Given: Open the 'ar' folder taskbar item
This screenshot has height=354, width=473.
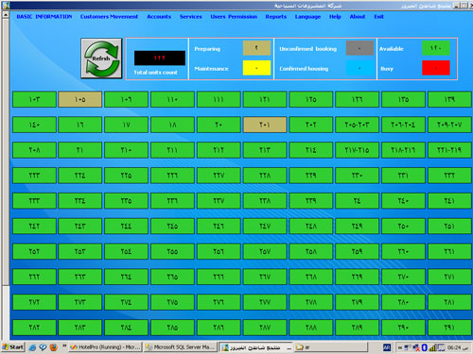Looking at the screenshot, I should click(x=331, y=347).
